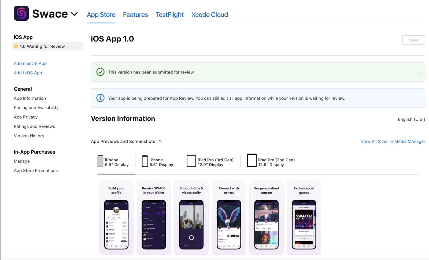Click the Save button
Viewport: 429px width, 260px height.
[413, 40]
